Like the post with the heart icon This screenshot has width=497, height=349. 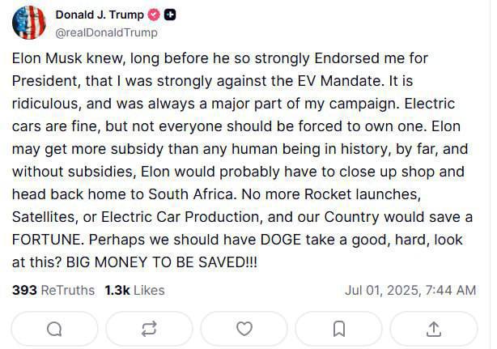(244, 329)
